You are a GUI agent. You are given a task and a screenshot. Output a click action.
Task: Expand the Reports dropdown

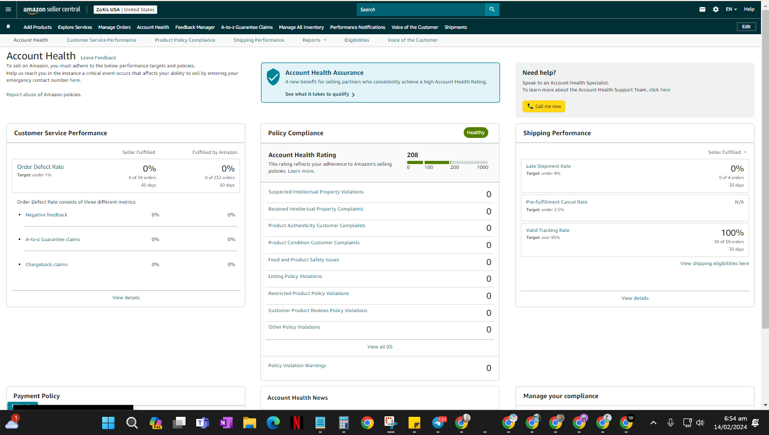314,40
